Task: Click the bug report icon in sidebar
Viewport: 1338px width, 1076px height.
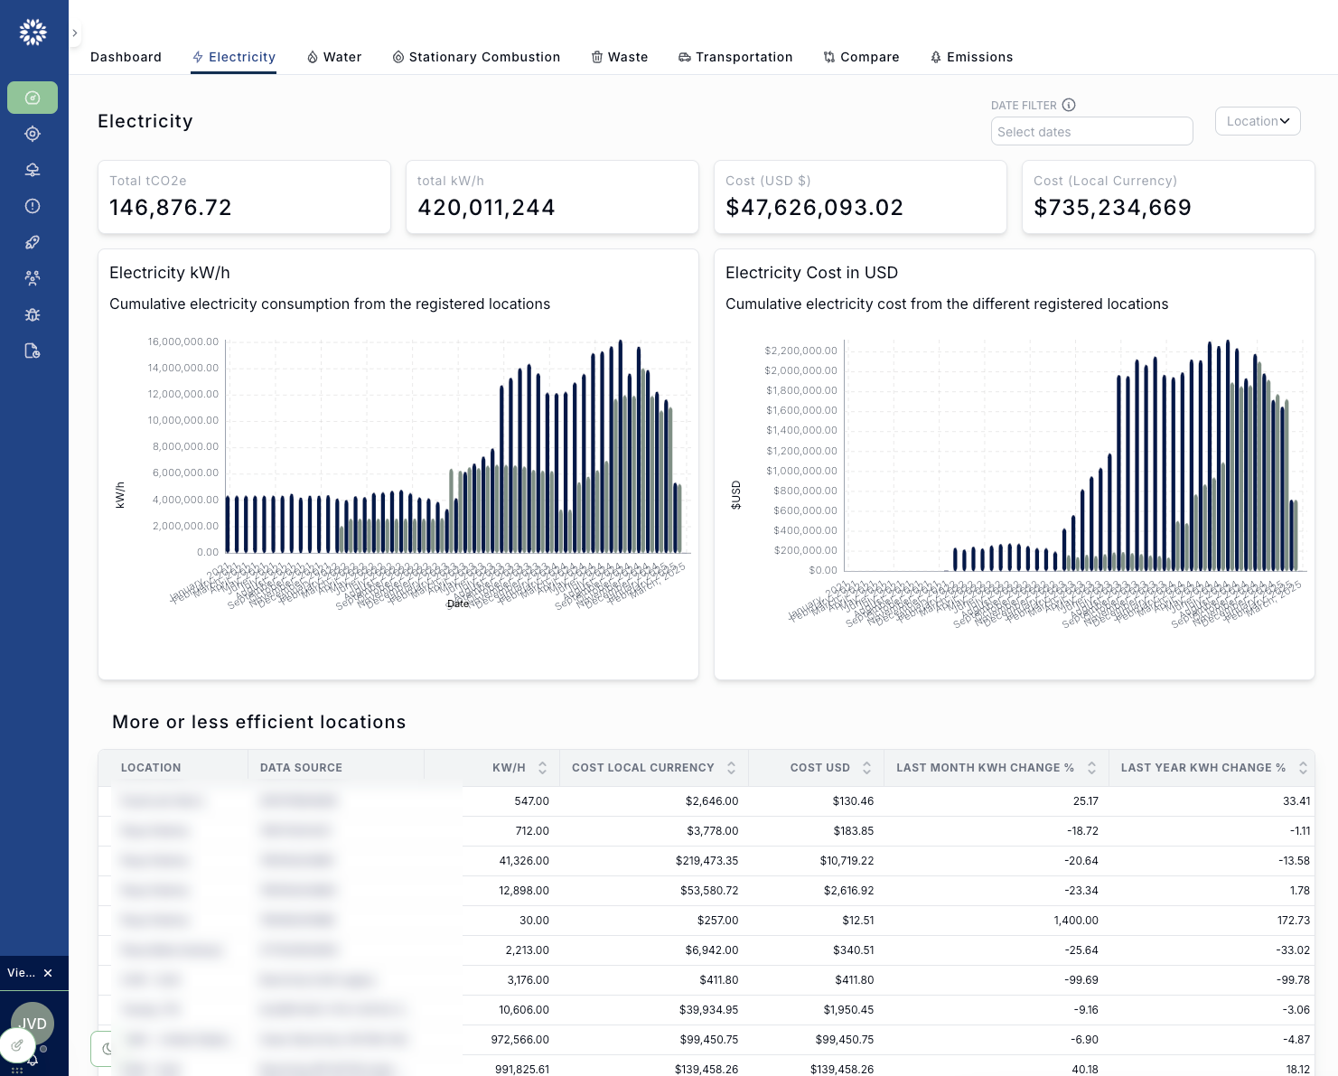Action: [33, 314]
